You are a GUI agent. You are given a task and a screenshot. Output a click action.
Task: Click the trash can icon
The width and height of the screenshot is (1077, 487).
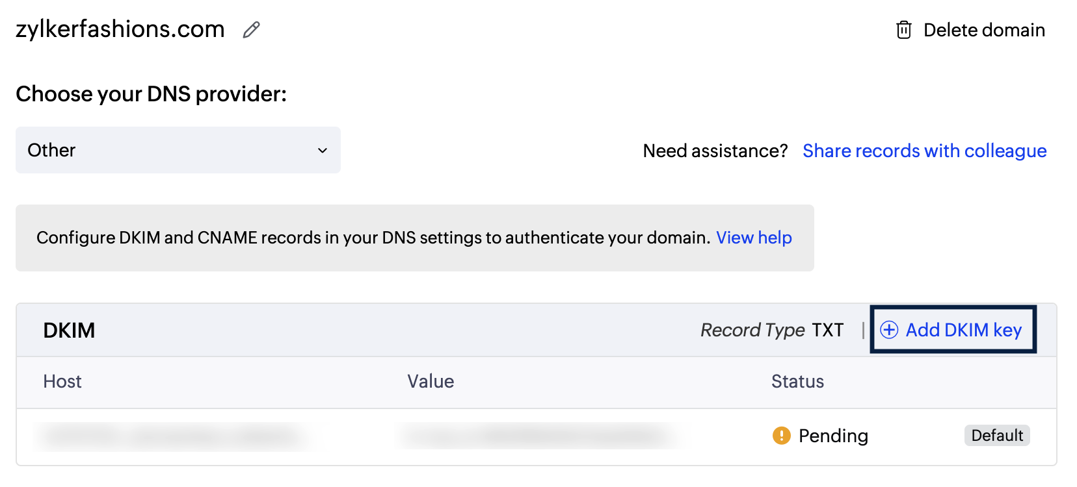point(903,30)
